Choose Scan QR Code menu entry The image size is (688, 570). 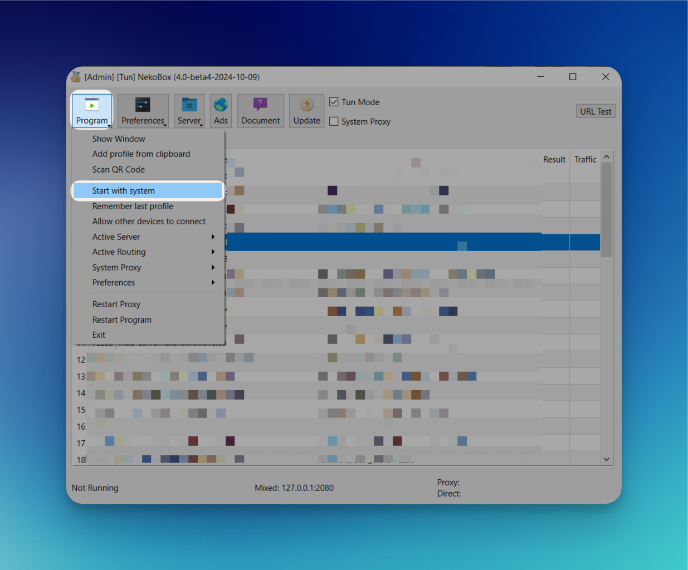148,170
